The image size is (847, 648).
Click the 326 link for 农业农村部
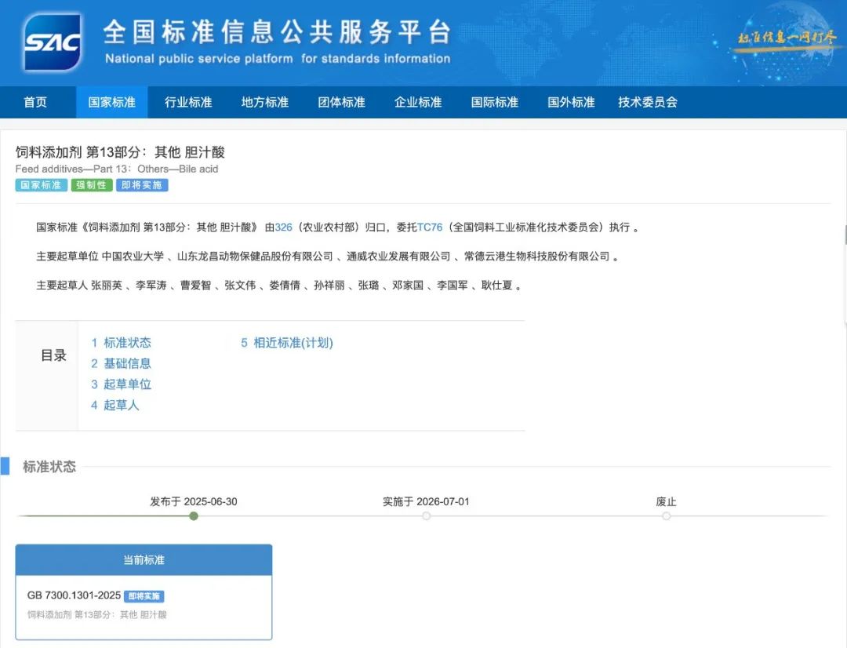pos(282,227)
